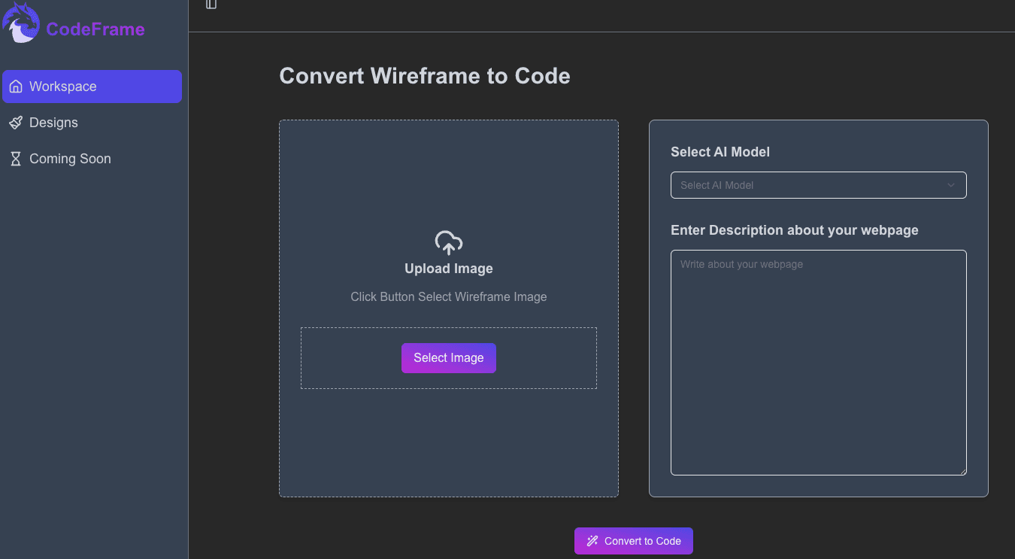Click the paintbrush icon beside Designs
Screen dimensions: 1015x559
pyautogui.click(x=15, y=123)
